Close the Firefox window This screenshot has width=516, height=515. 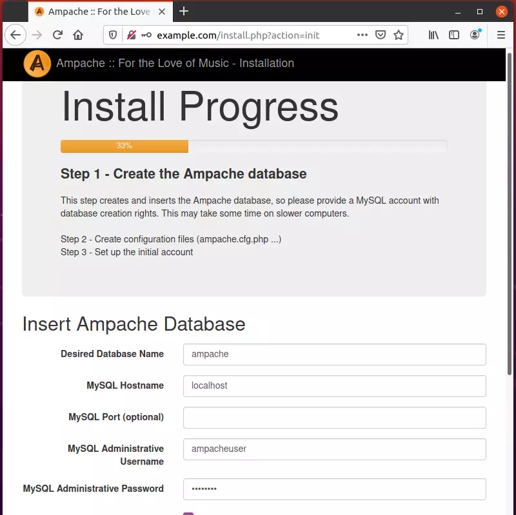point(502,12)
